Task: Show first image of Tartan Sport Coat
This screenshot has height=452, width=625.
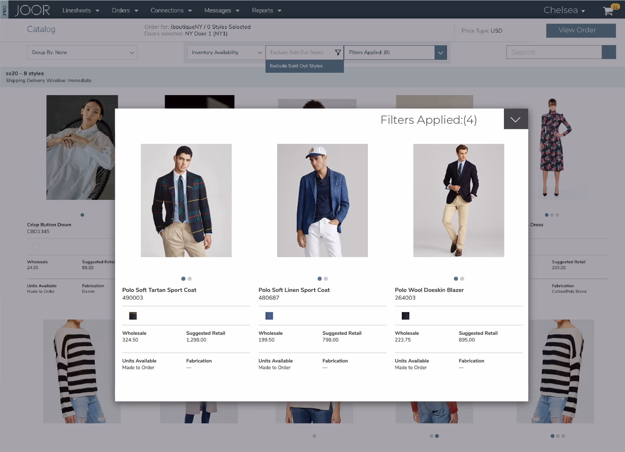Action: (x=183, y=279)
